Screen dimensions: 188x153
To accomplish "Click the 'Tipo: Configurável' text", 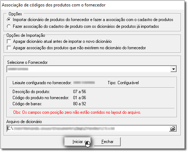I will point(123,83).
